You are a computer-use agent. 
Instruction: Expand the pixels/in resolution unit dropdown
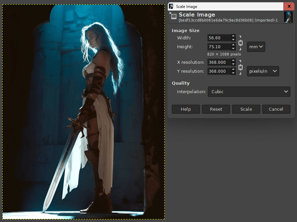[263, 71]
